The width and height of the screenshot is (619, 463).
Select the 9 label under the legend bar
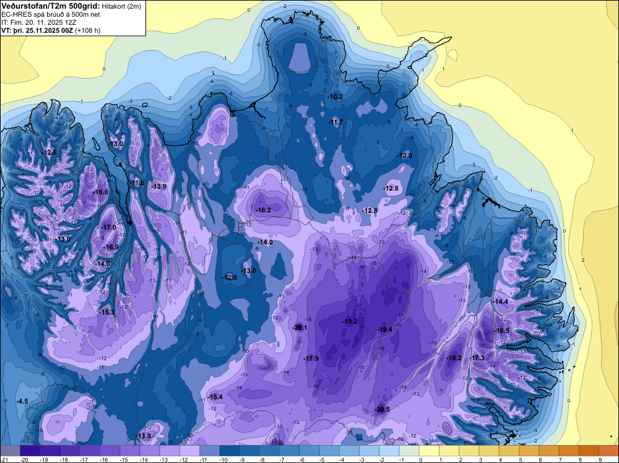(x=600, y=460)
